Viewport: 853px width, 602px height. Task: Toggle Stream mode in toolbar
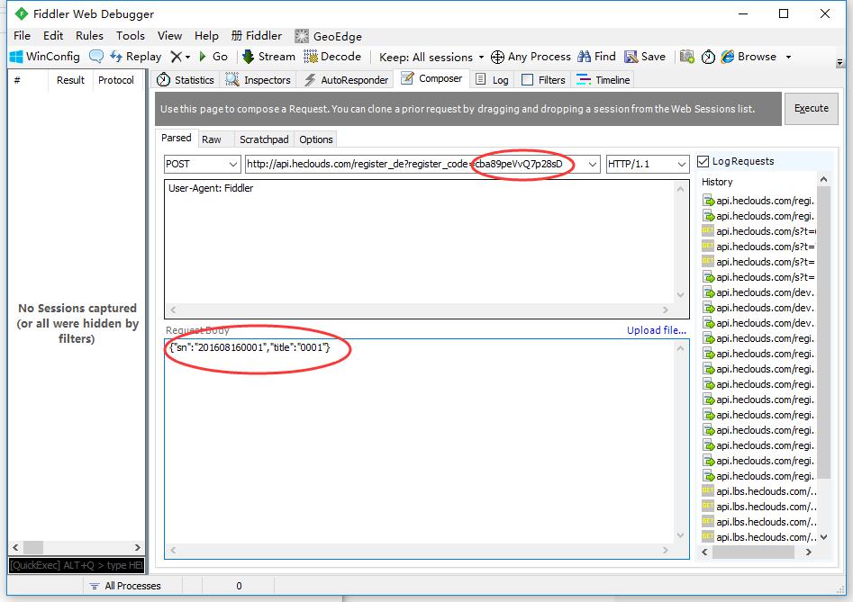268,57
